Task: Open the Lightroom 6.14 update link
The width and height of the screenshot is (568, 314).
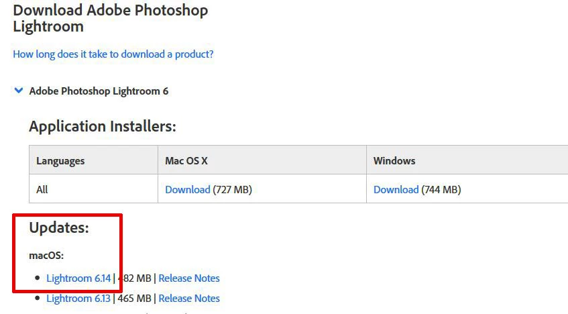Action: click(78, 278)
